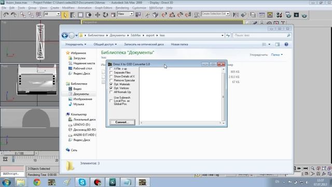Toggle the 3D Snaps icon
Screen dimensions: 332x187
[164, 15]
